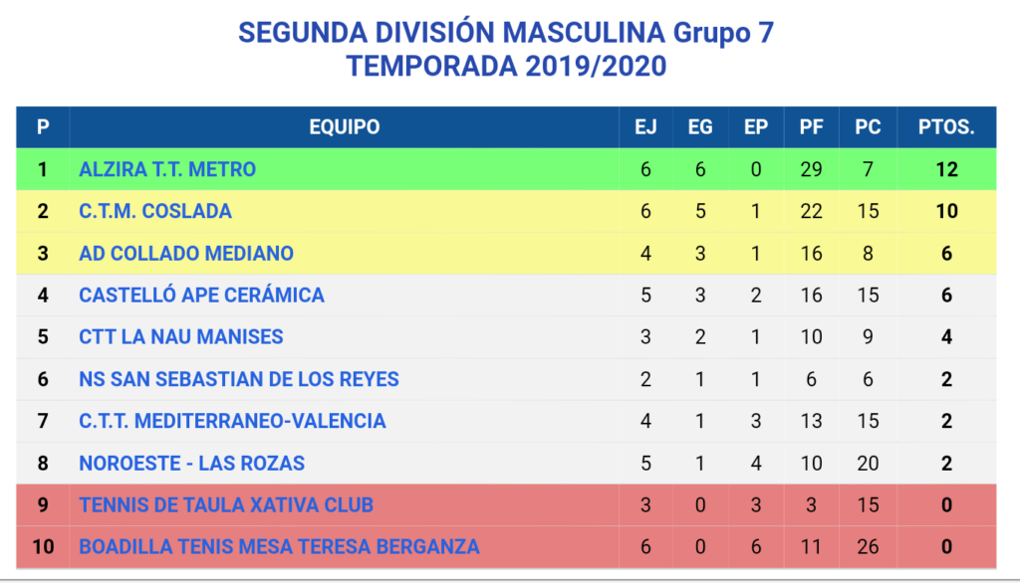This screenshot has height=588, width=1020.
Task: Click CTT LA NAU MANISES link
Action: [x=181, y=337]
